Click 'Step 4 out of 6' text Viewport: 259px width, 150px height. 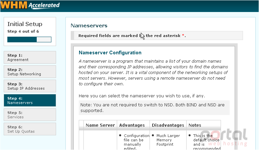(x=23, y=31)
